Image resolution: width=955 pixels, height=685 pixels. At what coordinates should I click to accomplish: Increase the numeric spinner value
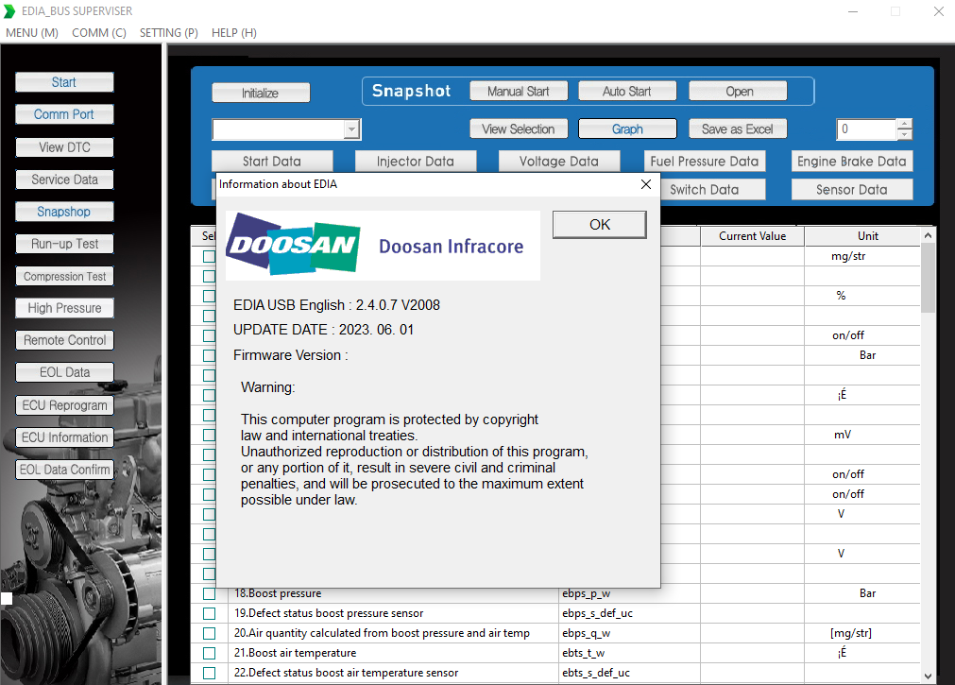point(904,124)
